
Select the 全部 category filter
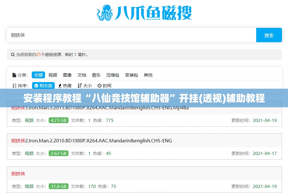coord(38,75)
